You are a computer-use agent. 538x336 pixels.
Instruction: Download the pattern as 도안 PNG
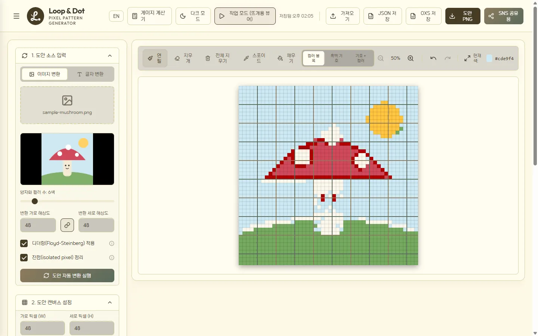coord(463,16)
